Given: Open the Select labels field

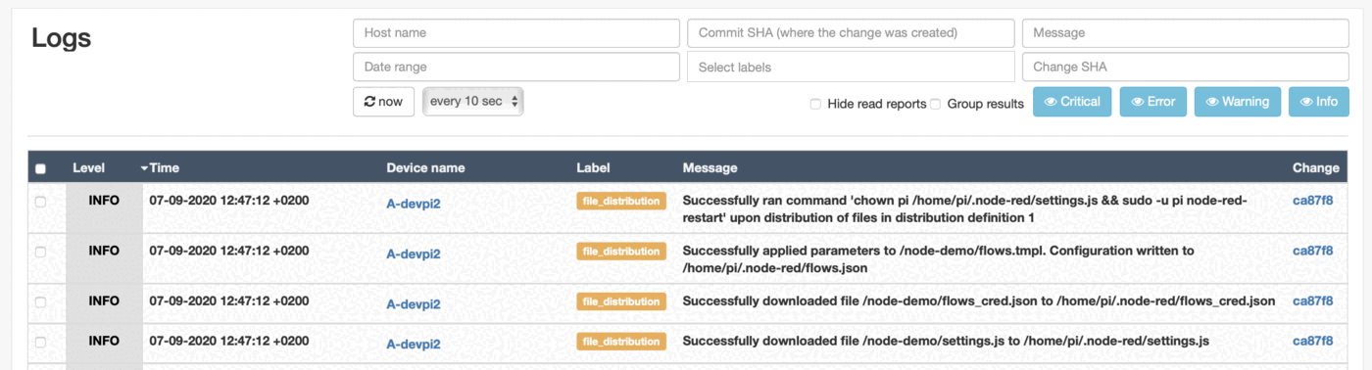Looking at the screenshot, I should [851, 67].
